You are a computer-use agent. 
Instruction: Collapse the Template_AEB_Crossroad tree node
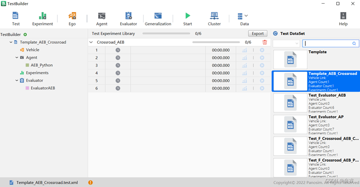pyautogui.click(x=11, y=42)
